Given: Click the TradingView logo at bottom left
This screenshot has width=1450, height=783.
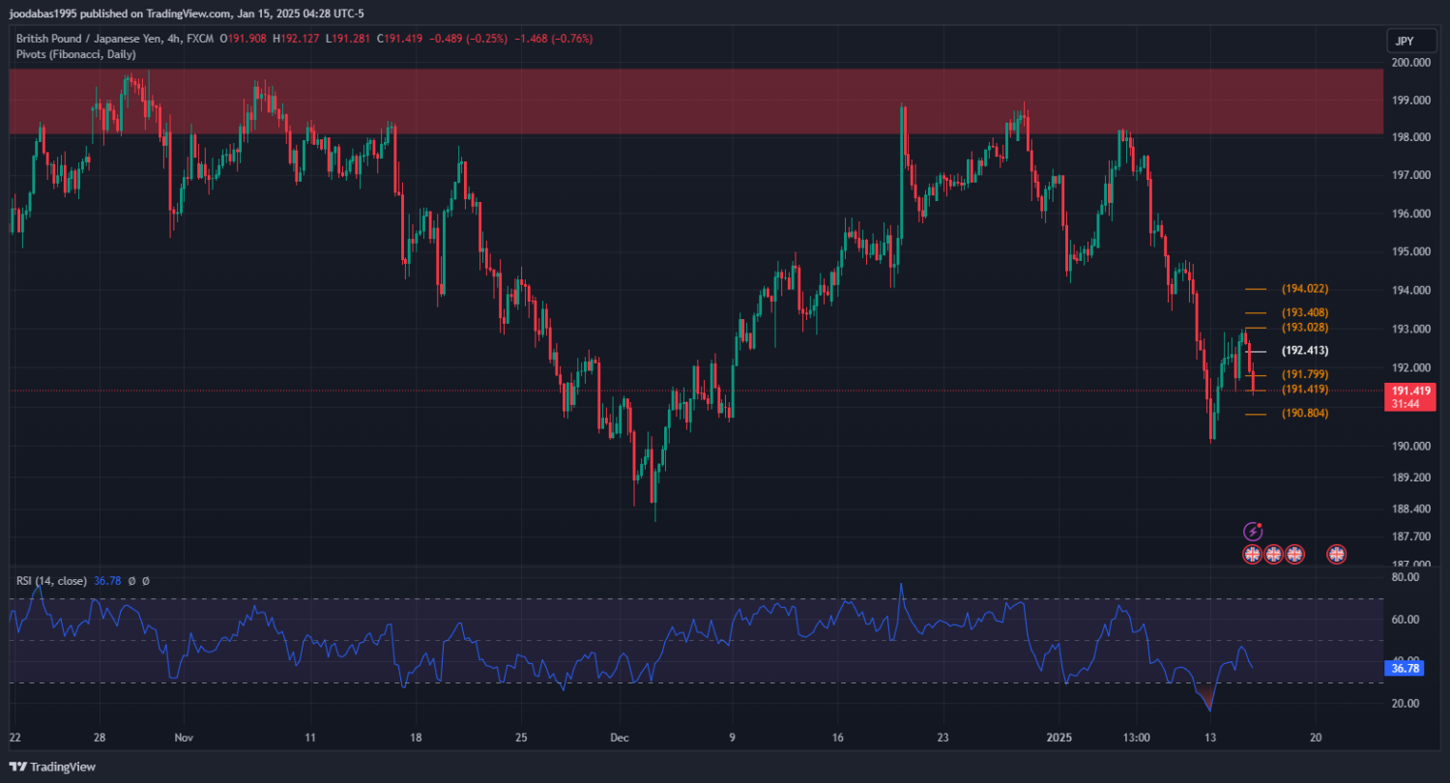Looking at the screenshot, I should (x=53, y=767).
